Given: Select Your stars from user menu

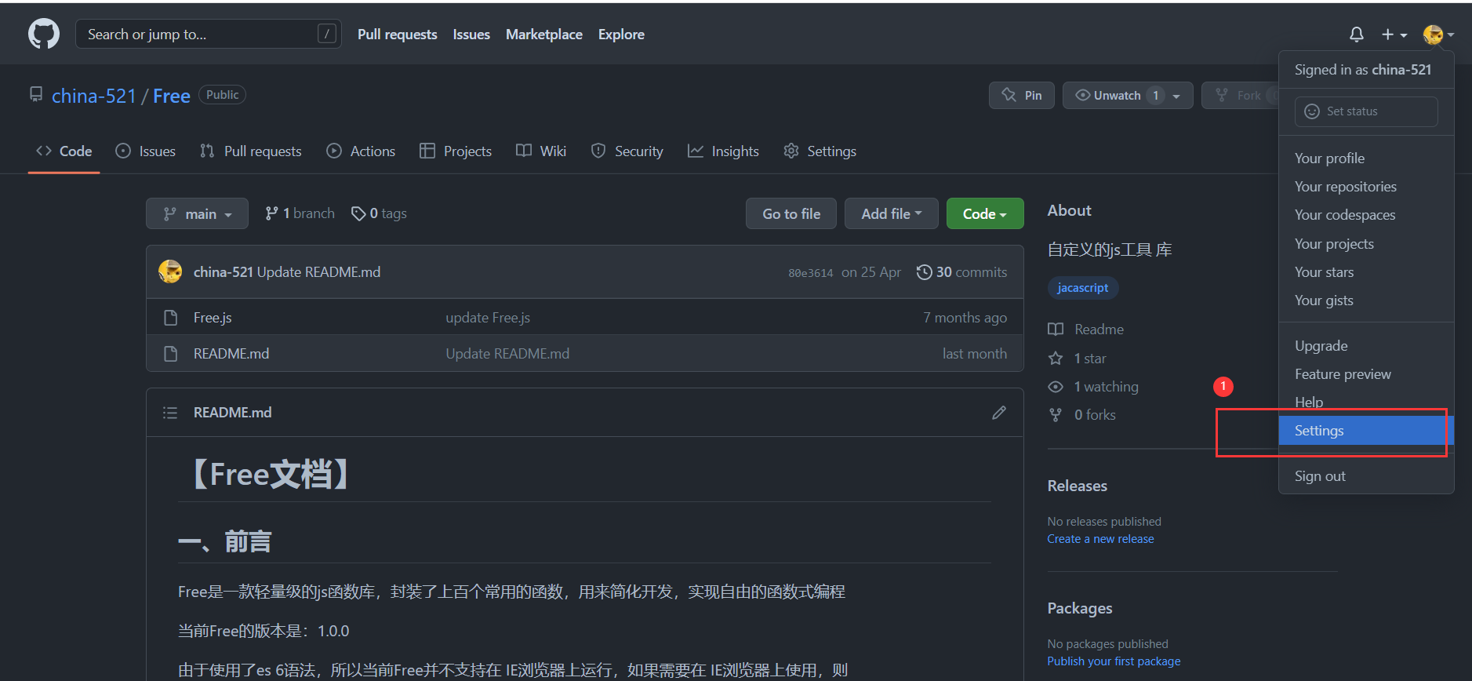Looking at the screenshot, I should tap(1366, 272).
